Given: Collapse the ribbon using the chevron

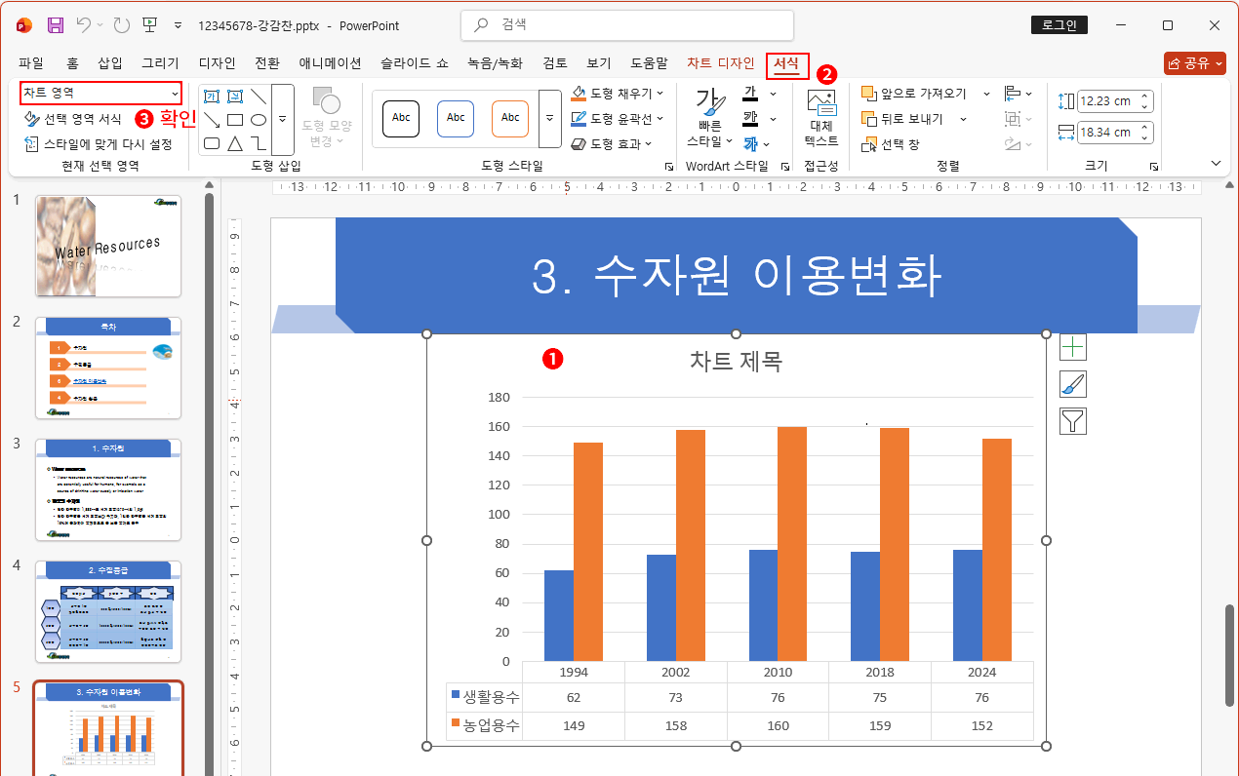Looking at the screenshot, I should pos(1216,163).
